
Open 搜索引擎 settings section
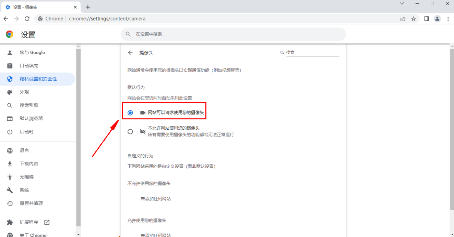tap(37, 105)
